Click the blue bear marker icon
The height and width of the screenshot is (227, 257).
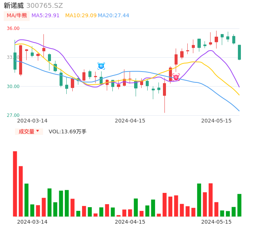coord(101,66)
